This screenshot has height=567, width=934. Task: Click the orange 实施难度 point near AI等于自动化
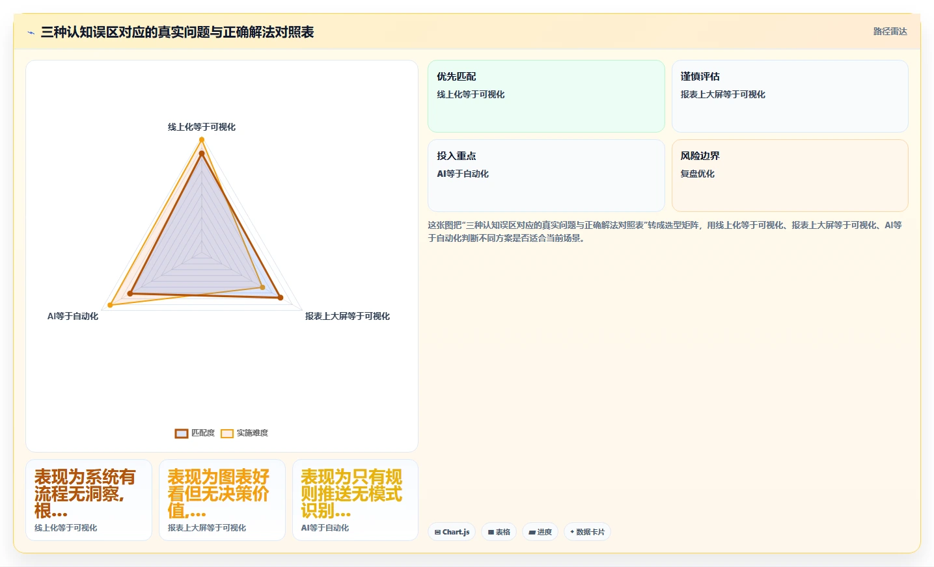tap(110, 305)
